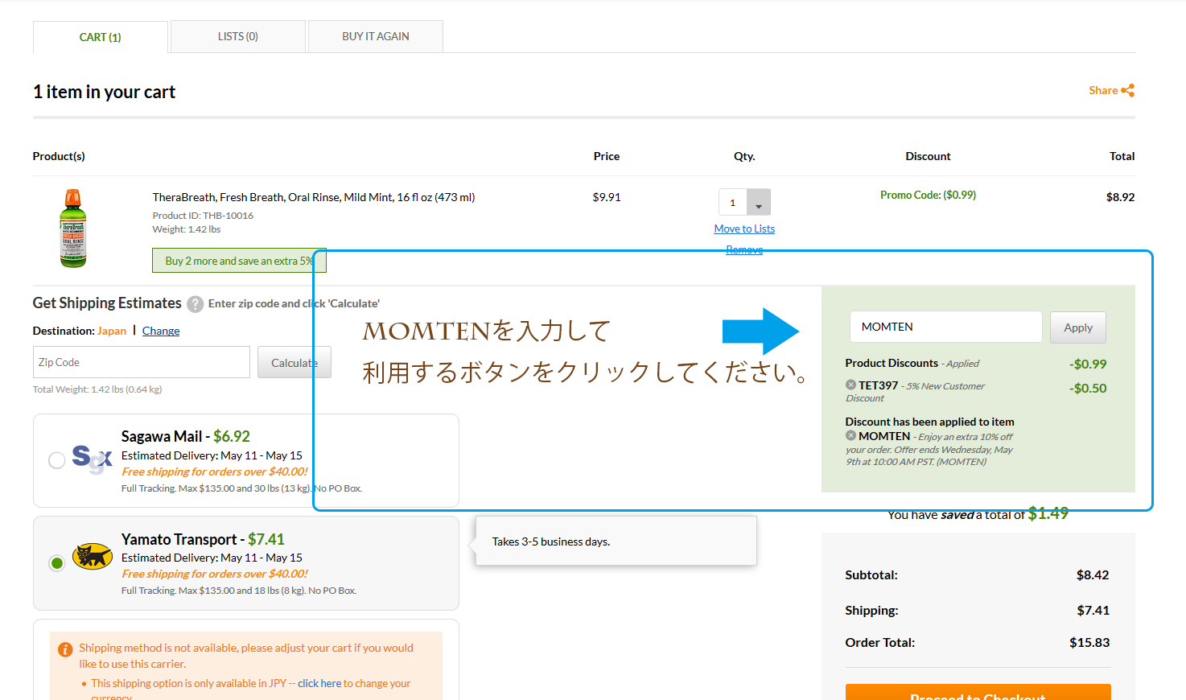Select Yamato Transport shipping radio button

pos(56,562)
